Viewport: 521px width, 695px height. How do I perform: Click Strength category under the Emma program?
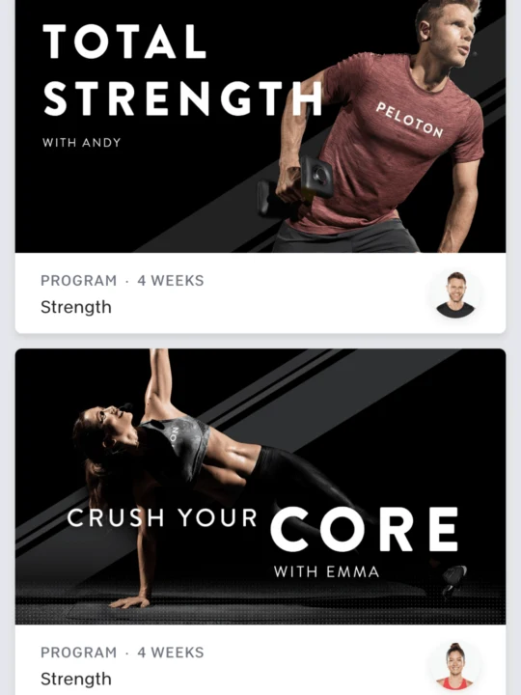[76, 679]
